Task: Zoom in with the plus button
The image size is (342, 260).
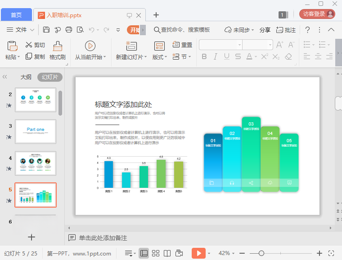Action: [x=319, y=253]
